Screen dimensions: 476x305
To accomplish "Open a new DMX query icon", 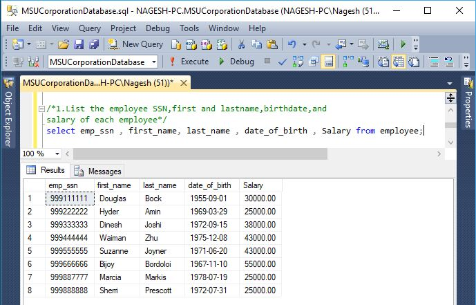I will click(207, 45).
